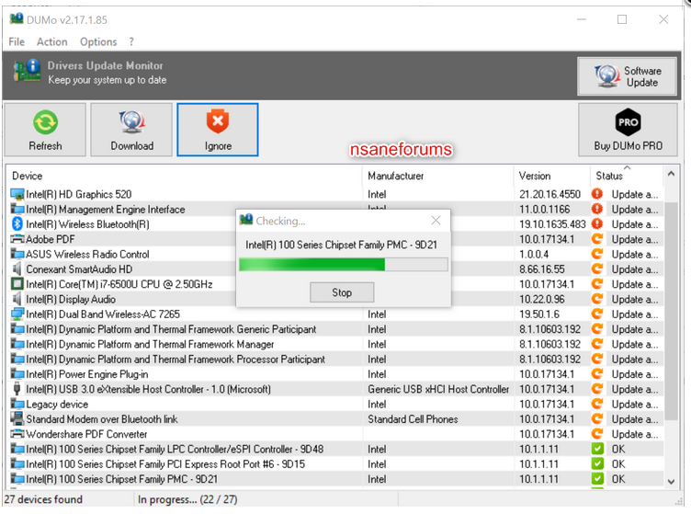Screen dimensions: 691x514
Task: Stop the checking process
Action: coord(342,292)
